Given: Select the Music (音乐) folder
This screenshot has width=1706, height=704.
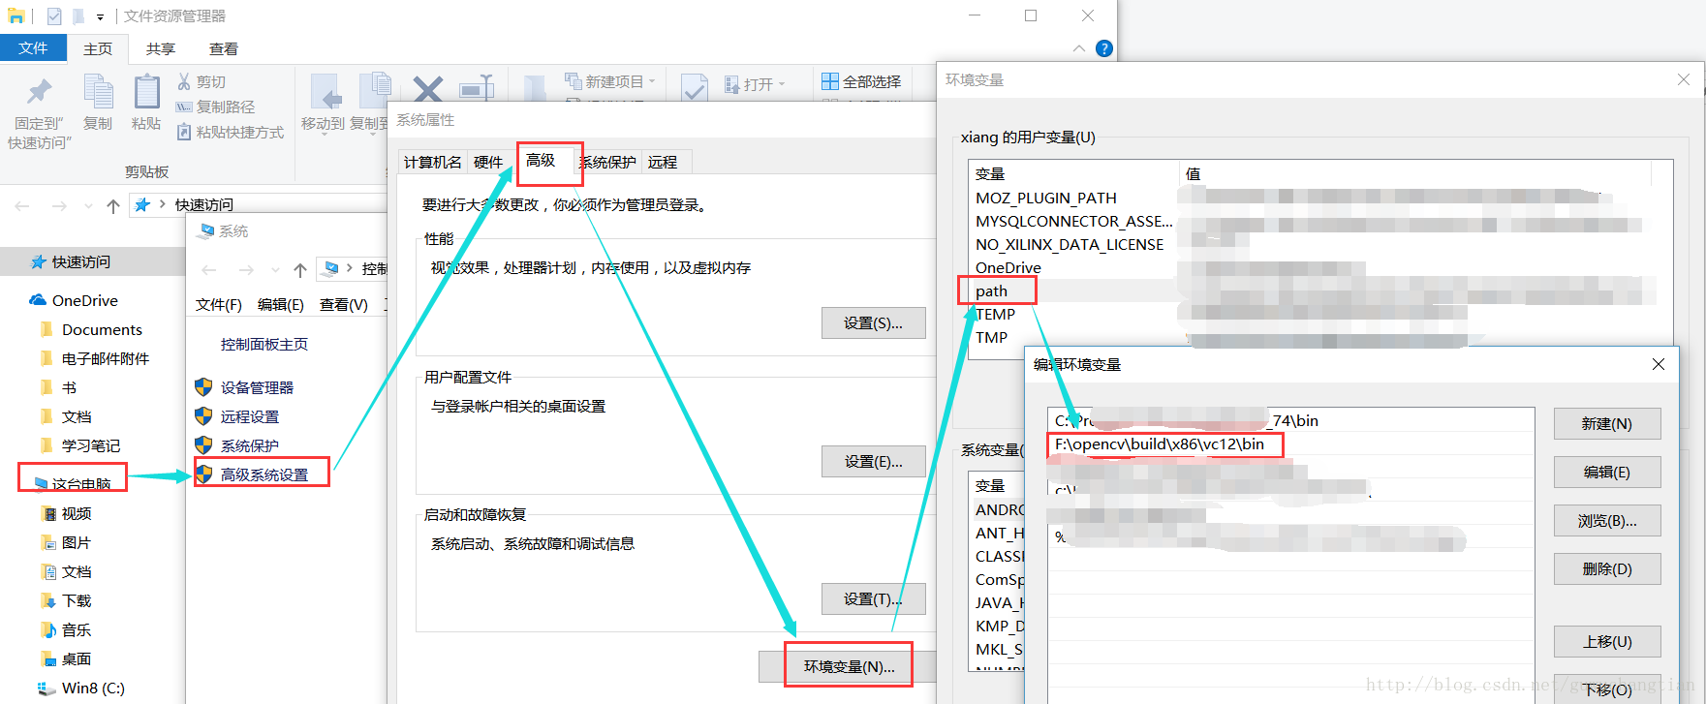Looking at the screenshot, I should (67, 629).
